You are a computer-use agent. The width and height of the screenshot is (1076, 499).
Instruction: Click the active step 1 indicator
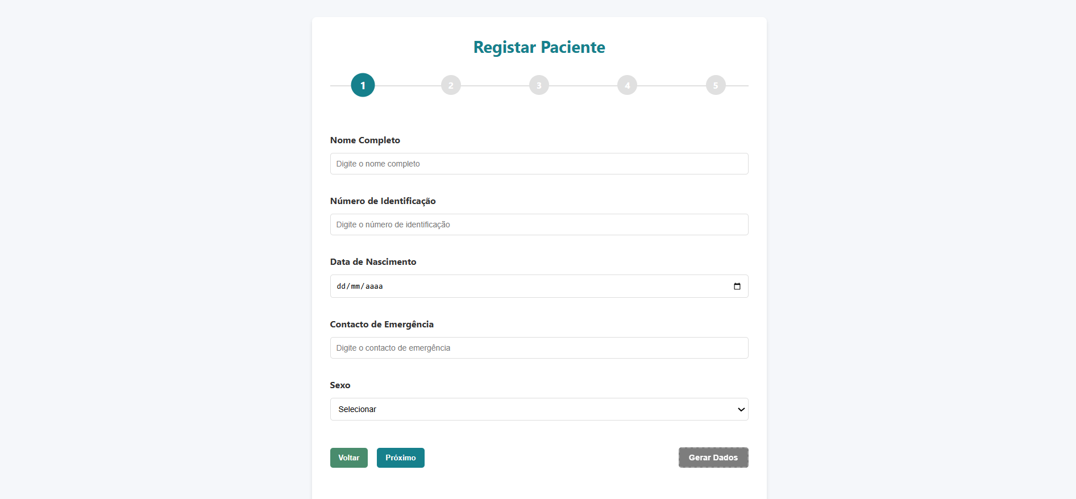click(362, 85)
